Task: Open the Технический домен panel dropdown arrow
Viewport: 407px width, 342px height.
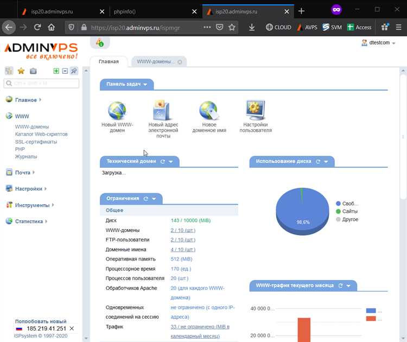Action: (x=171, y=162)
